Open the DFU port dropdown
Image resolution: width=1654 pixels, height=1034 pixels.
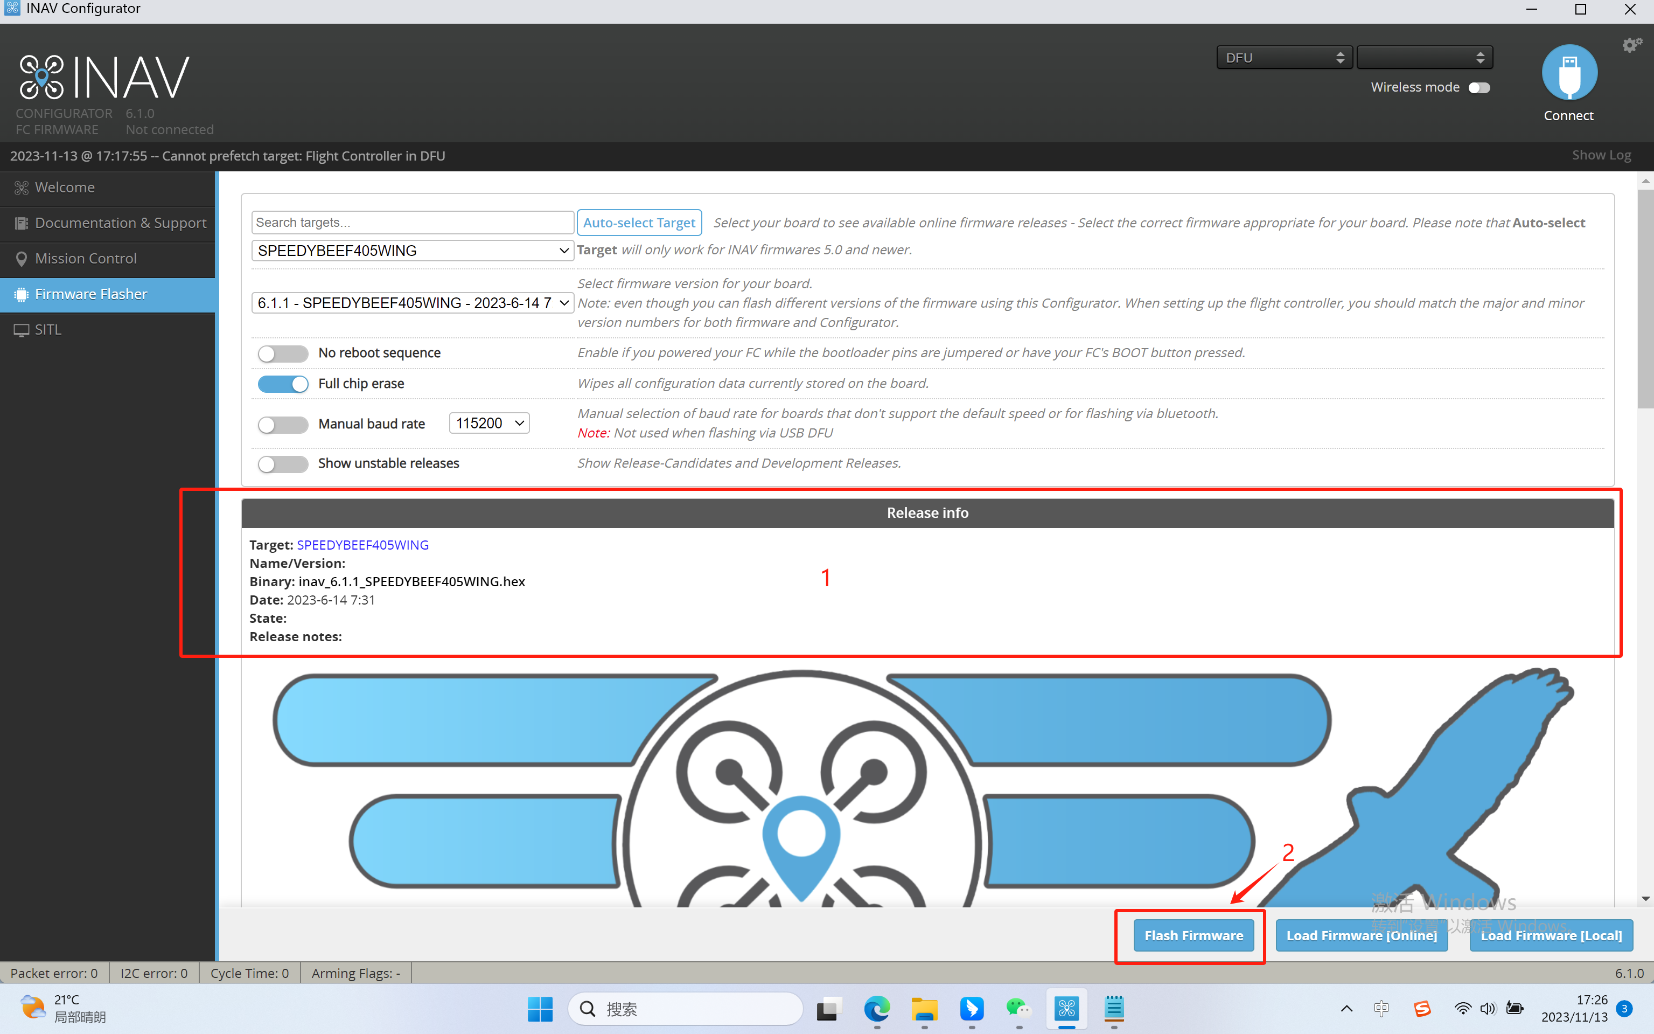(x=1284, y=58)
